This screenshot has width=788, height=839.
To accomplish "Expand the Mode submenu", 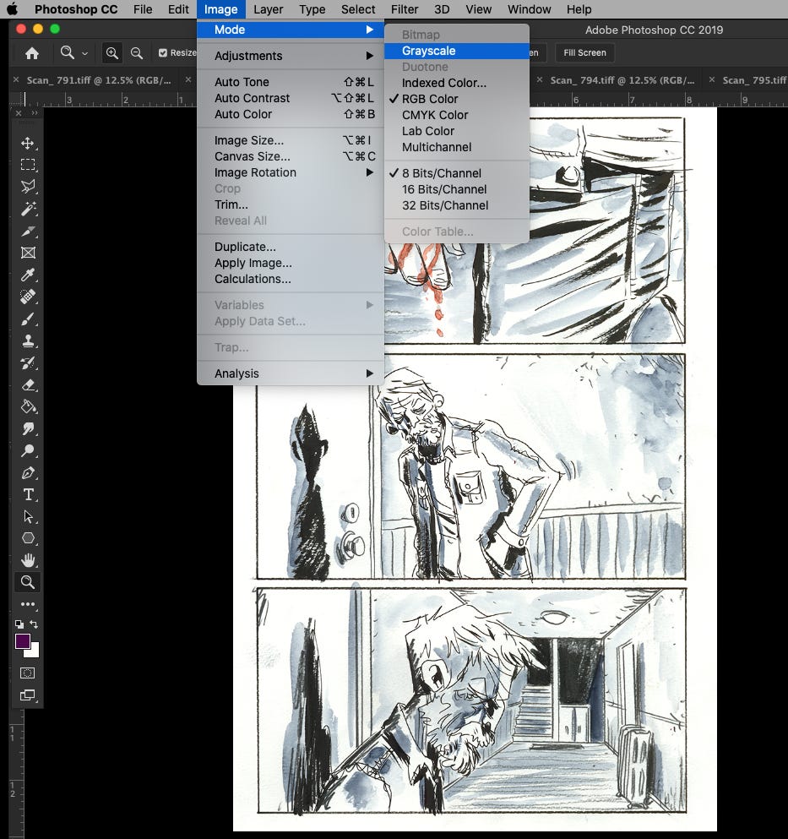I will click(x=291, y=30).
